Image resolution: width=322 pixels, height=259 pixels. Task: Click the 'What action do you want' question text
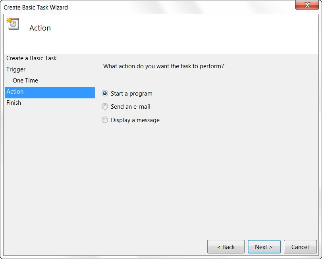[163, 66]
